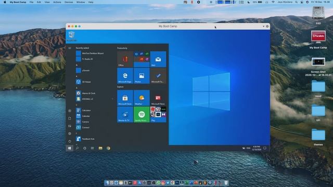Open the Microsoft News tile

point(158,98)
